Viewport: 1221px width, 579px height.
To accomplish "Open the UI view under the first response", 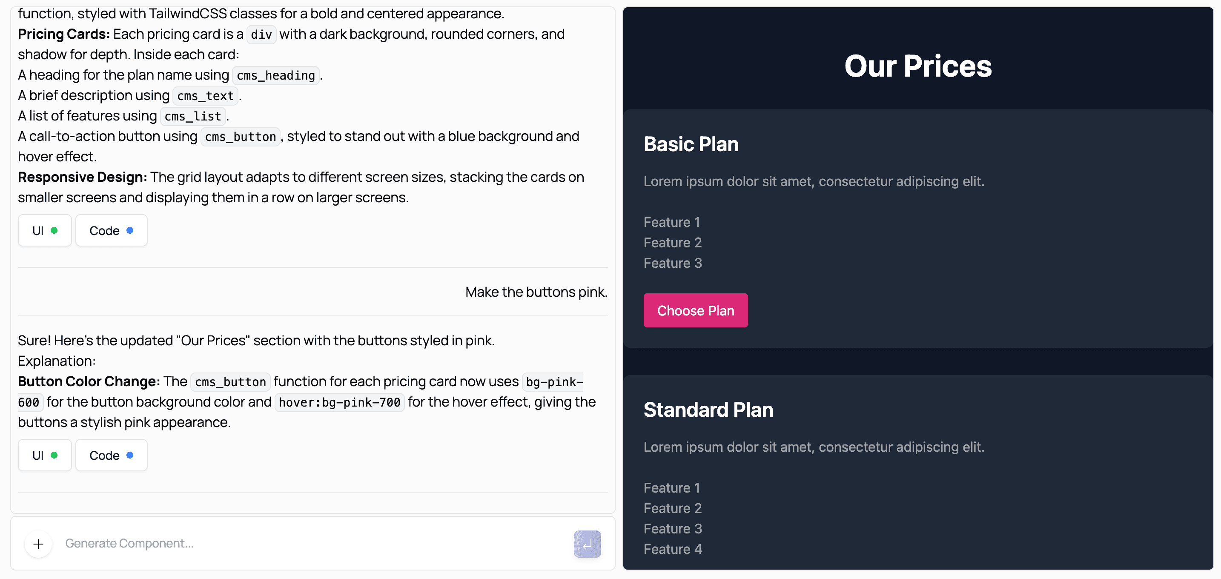I will pyautogui.click(x=45, y=231).
